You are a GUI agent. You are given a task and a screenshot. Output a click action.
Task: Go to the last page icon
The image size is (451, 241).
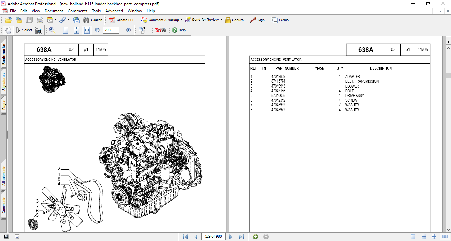click(241, 237)
